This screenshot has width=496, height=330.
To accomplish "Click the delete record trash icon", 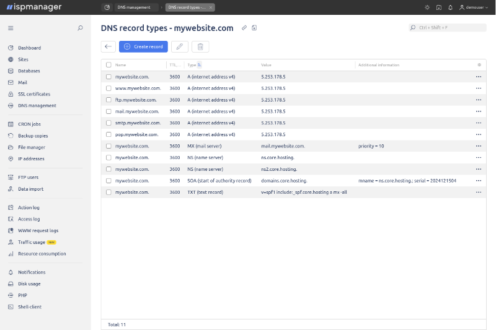I will click(x=200, y=46).
